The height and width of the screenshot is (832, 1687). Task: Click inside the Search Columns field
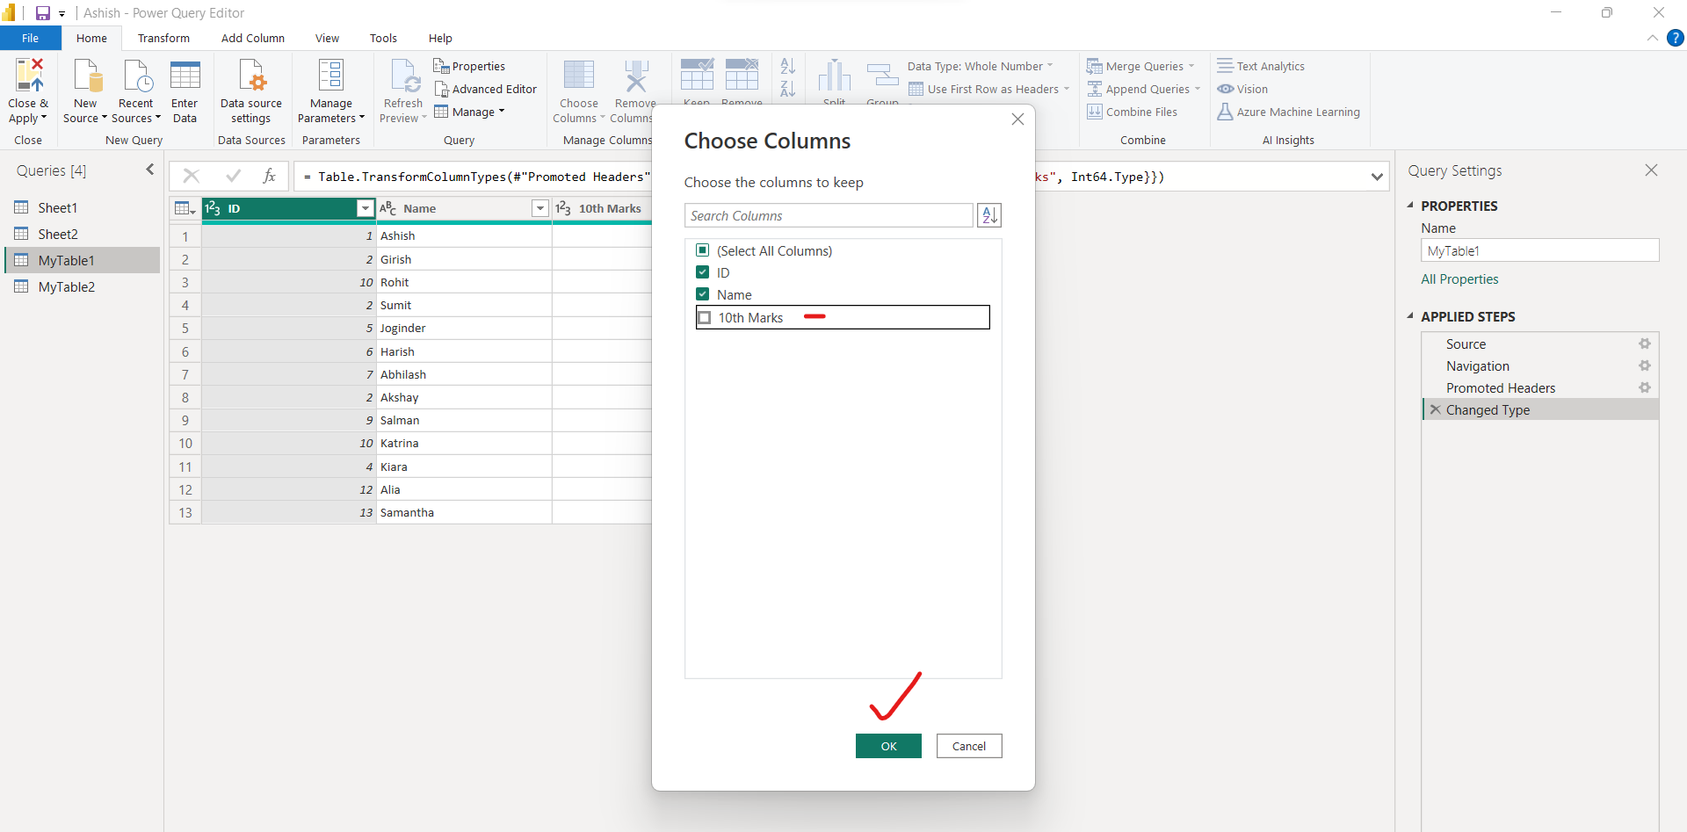click(x=827, y=215)
